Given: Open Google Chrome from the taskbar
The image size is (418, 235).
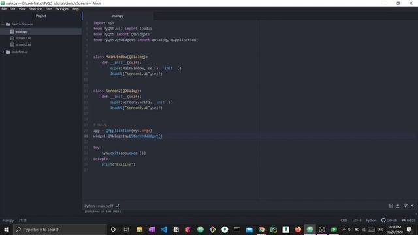Looking at the screenshot, I should [x=261, y=229].
